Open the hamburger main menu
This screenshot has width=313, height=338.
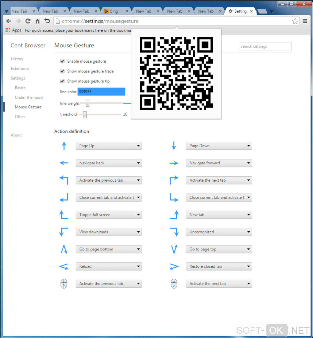coord(305,21)
